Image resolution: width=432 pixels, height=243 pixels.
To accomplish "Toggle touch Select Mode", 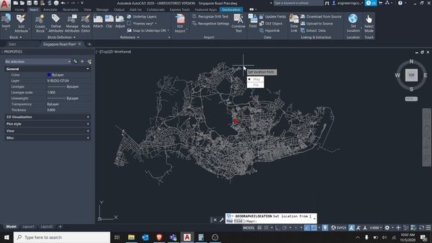I will (x=369, y=23).
